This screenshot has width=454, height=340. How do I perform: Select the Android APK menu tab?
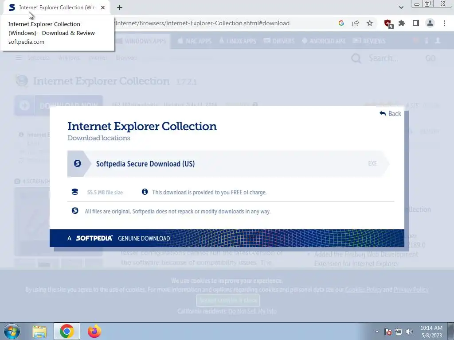click(324, 41)
